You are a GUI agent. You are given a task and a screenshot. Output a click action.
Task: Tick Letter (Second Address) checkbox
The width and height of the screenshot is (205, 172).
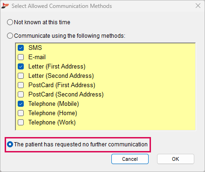(20, 76)
